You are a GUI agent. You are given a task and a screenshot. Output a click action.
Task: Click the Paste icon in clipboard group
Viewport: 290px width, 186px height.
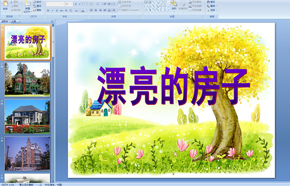[5, 5]
